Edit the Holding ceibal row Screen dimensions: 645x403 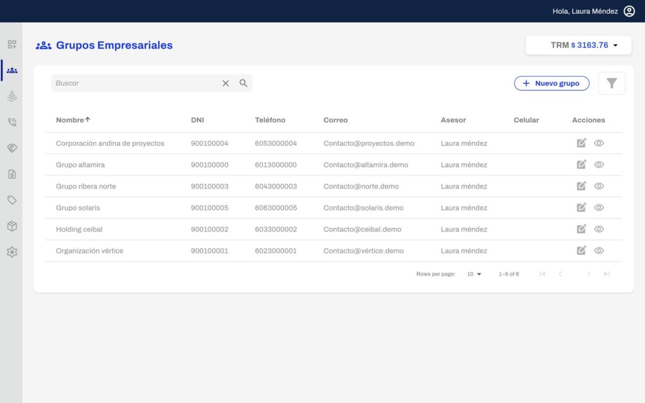coord(581,229)
